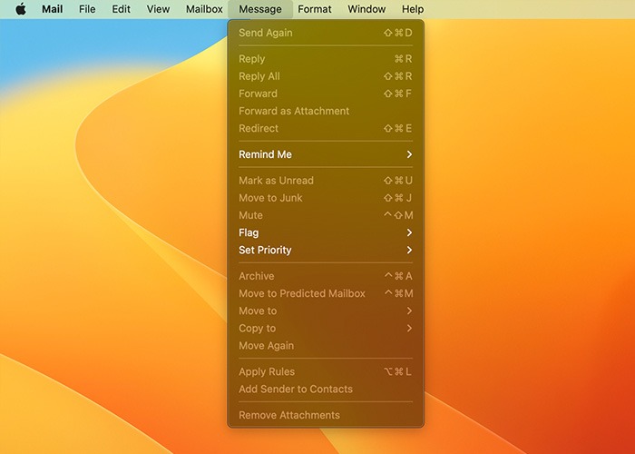Choose the Move Again item
Image resolution: width=635 pixels, height=454 pixels.
coord(326,346)
